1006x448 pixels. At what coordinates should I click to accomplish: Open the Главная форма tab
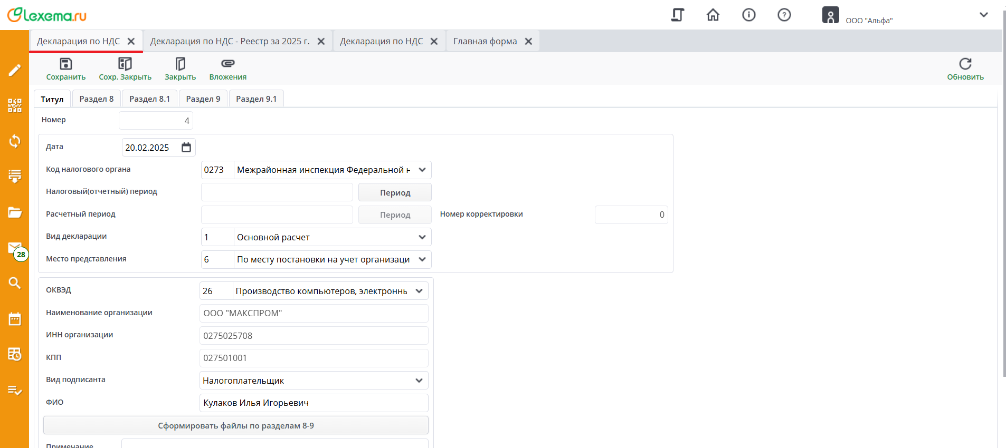[485, 41]
